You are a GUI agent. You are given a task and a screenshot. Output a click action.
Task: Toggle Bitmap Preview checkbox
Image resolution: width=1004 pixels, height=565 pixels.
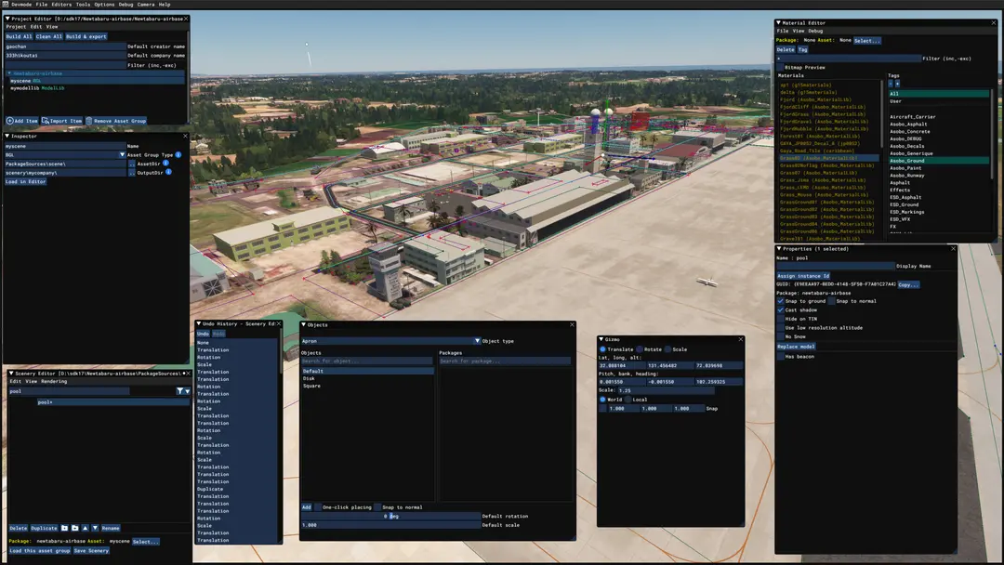tap(780, 67)
